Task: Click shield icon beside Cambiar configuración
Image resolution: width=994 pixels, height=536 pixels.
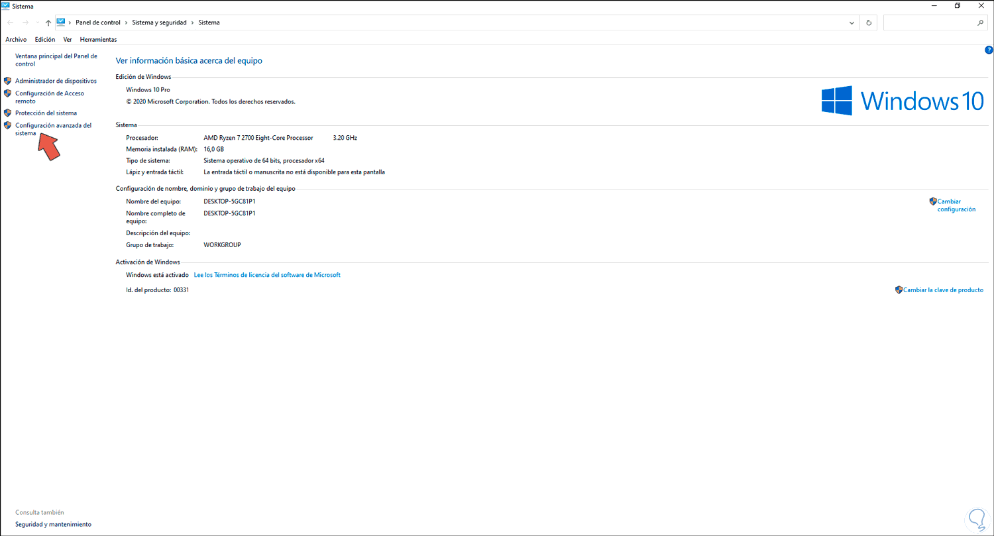Action: click(x=933, y=201)
